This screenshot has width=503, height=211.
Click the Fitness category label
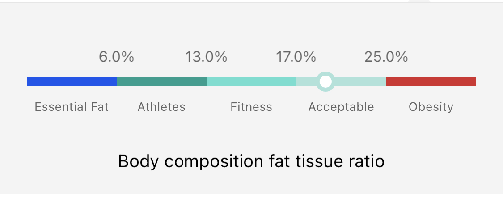coord(251,107)
